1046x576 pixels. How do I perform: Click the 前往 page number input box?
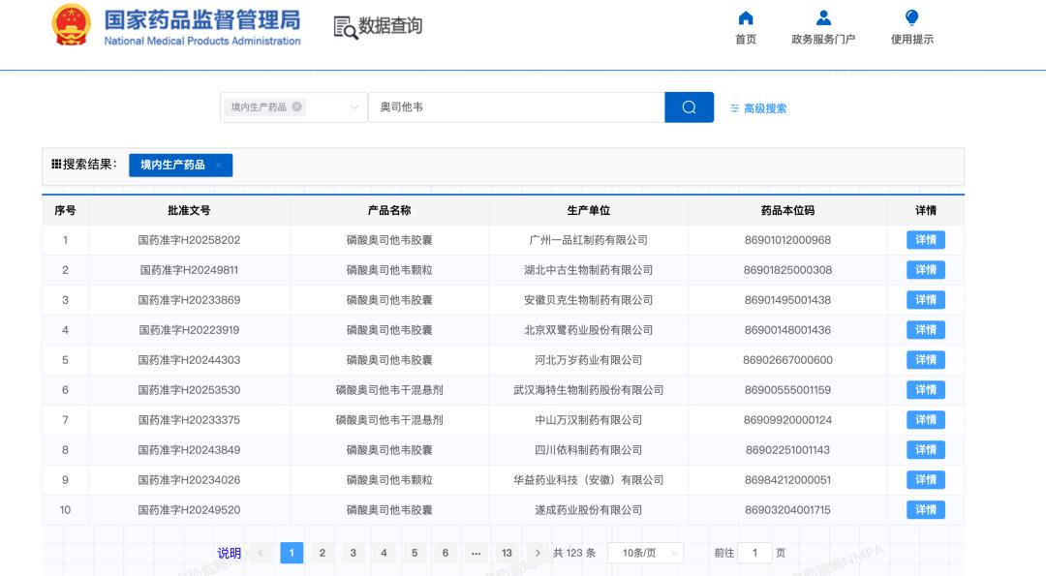point(754,553)
